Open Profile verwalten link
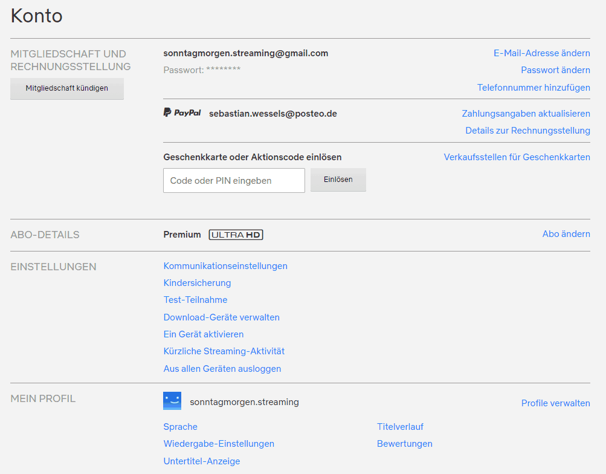 [x=555, y=403]
